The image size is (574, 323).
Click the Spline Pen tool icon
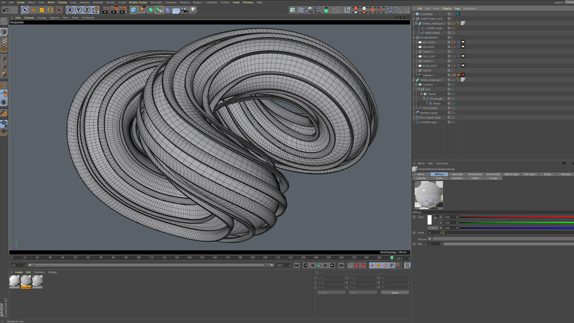coord(142,10)
